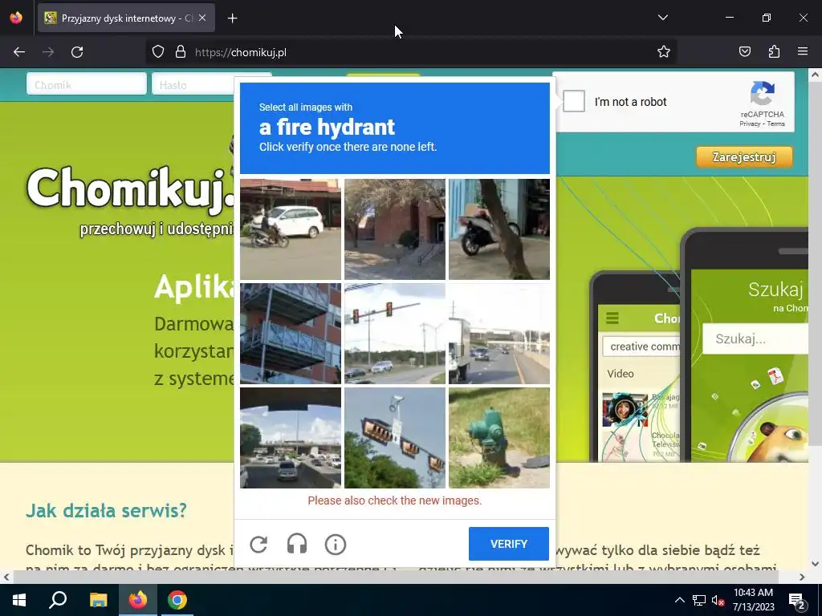Select the traffic seen through windshield tile

click(291, 438)
